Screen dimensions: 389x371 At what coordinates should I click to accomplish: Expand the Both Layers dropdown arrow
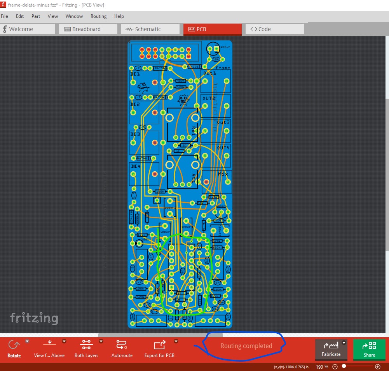pos(101,341)
